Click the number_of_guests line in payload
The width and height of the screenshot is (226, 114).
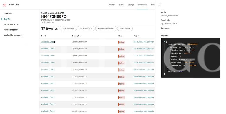pyautogui.click(x=180, y=59)
